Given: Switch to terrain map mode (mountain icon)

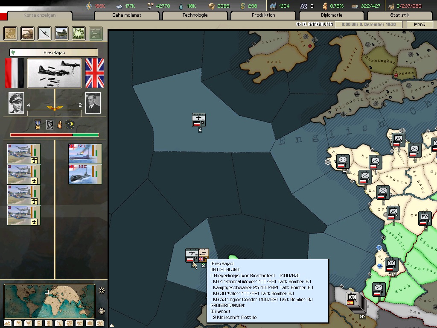Looking at the screenshot, I should [x=7, y=323].
